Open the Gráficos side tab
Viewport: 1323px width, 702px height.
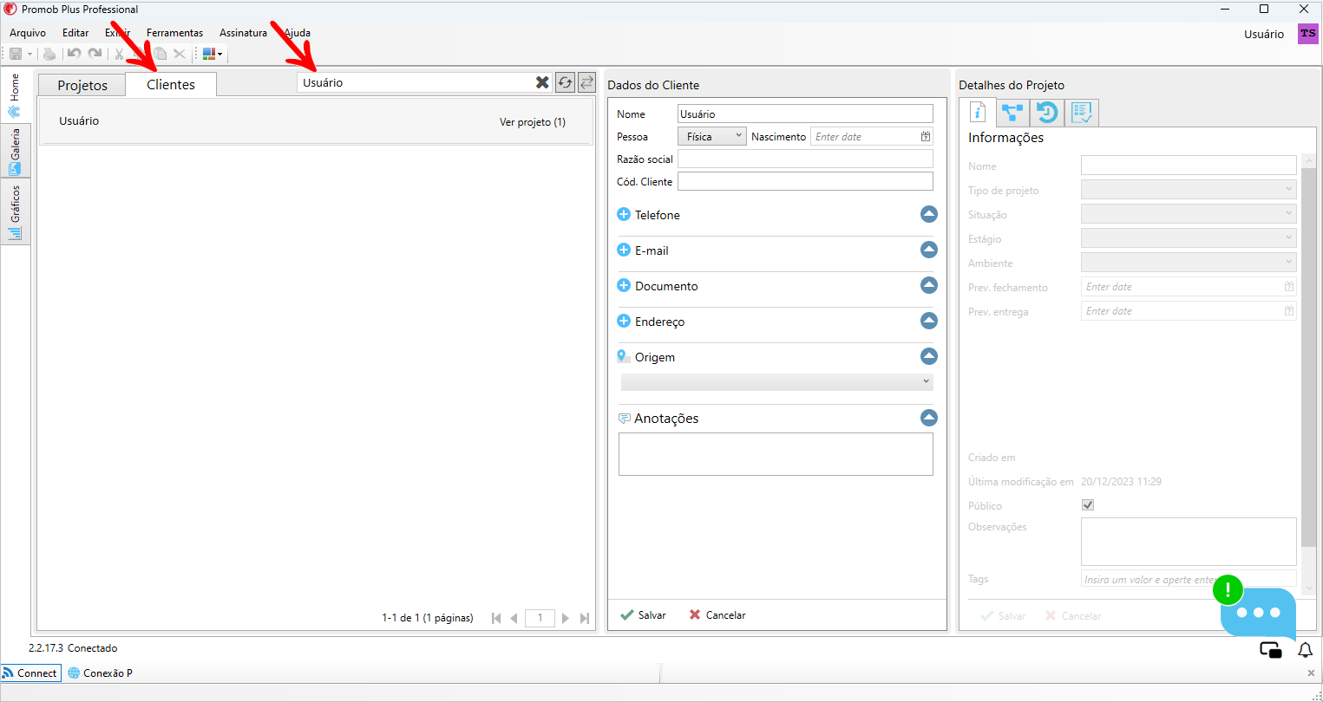point(15,212)
